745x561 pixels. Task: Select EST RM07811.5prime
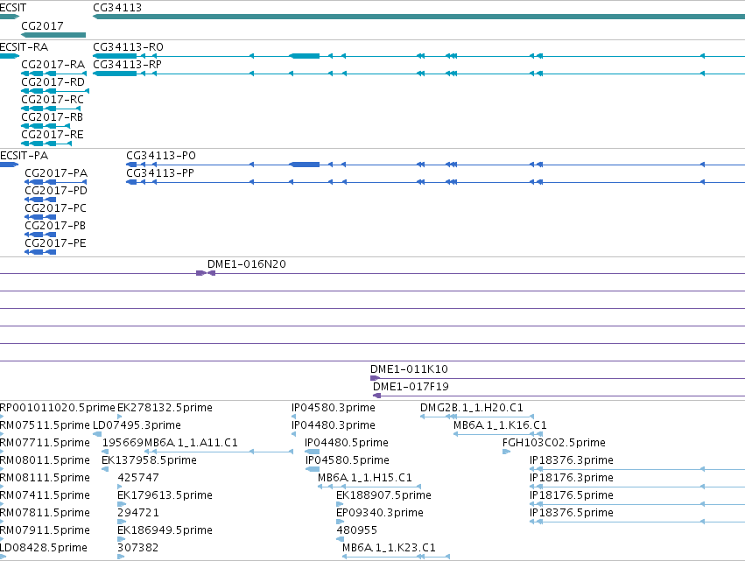45,513
